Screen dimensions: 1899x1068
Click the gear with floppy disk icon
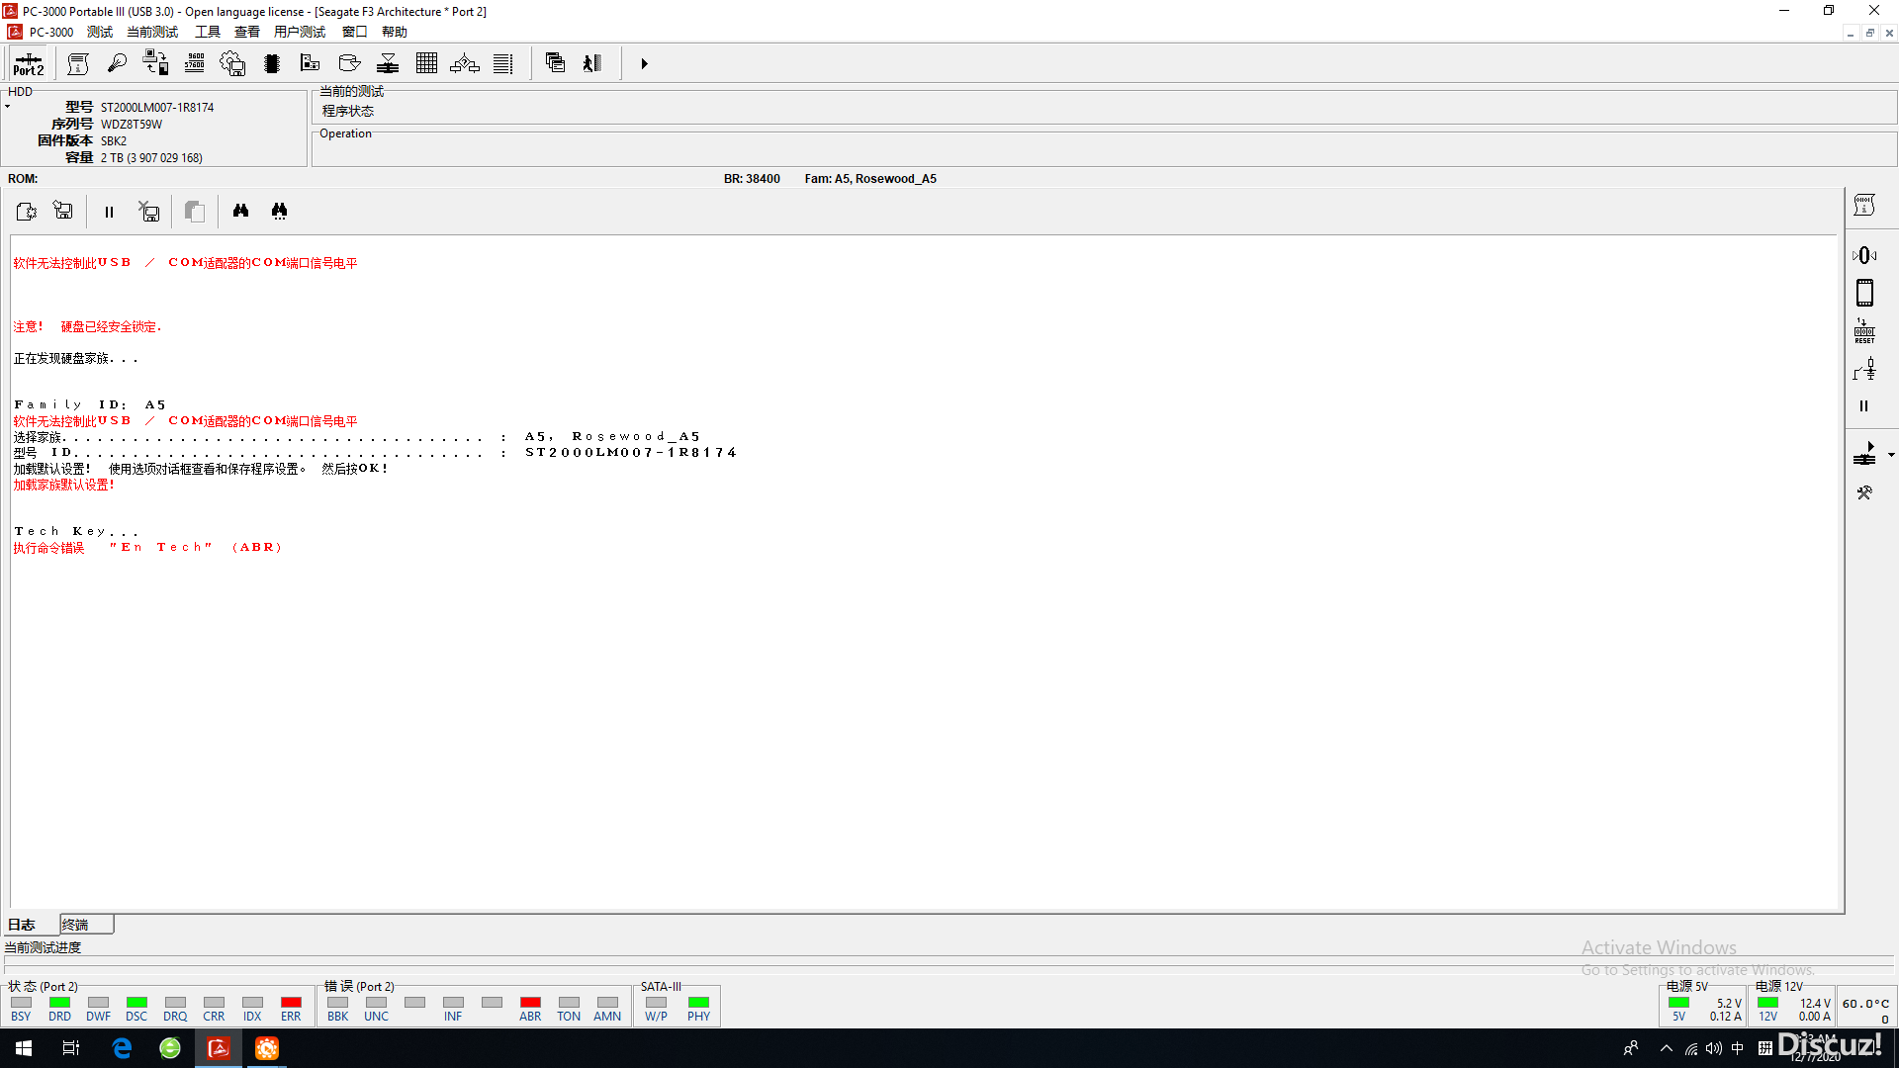[x=232, y=64]
